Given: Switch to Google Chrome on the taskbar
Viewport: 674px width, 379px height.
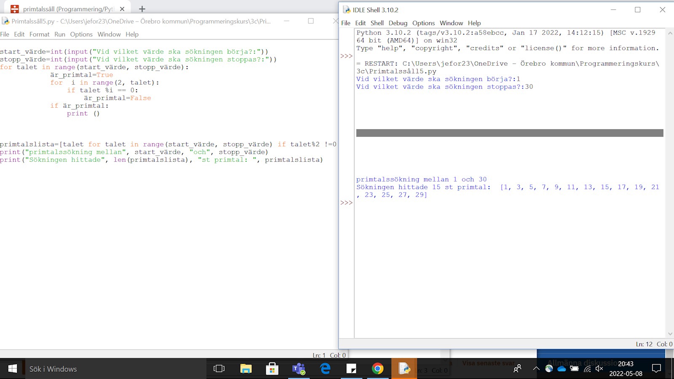Looking at the screenshot, I should tap(378, 369).
